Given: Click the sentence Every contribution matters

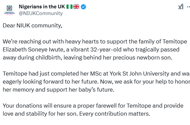Looking at the screenshot, I should (114, 114).
